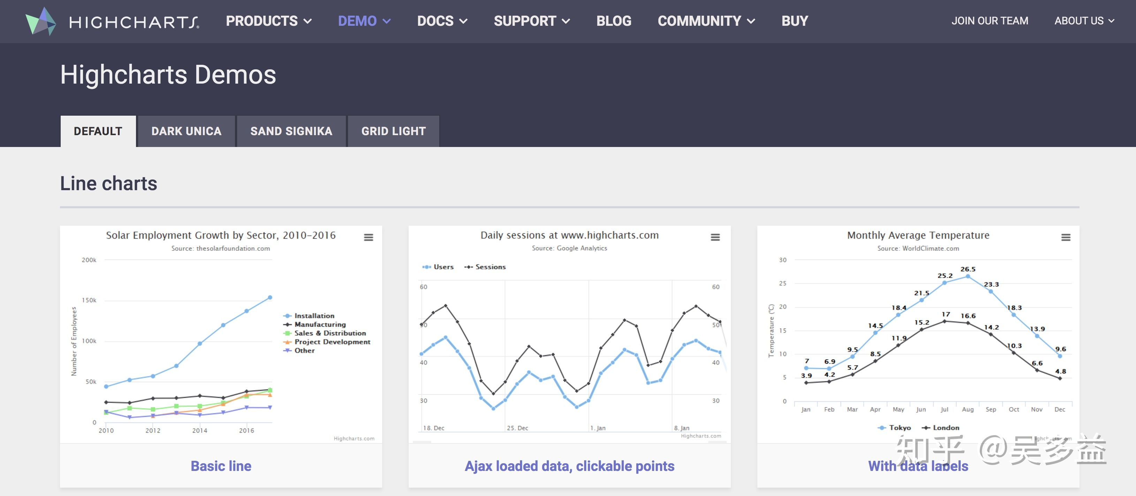Click the 'Source: thesolarfoundation.com' subtitle
Viewport: 1136px width, 496px height.
220,248
